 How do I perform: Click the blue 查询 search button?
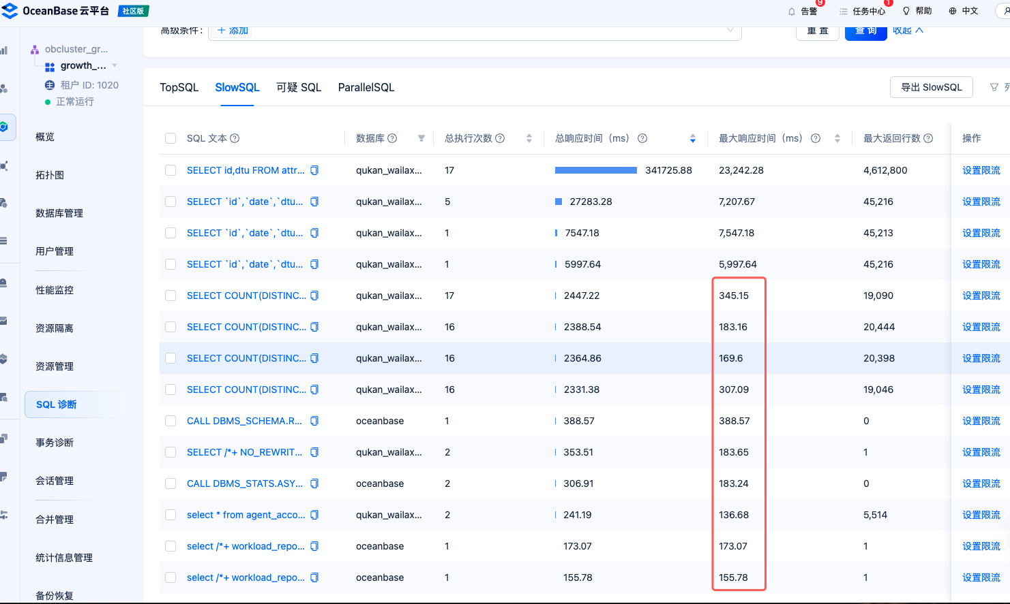pyautogui.click(x=866, y=32)
